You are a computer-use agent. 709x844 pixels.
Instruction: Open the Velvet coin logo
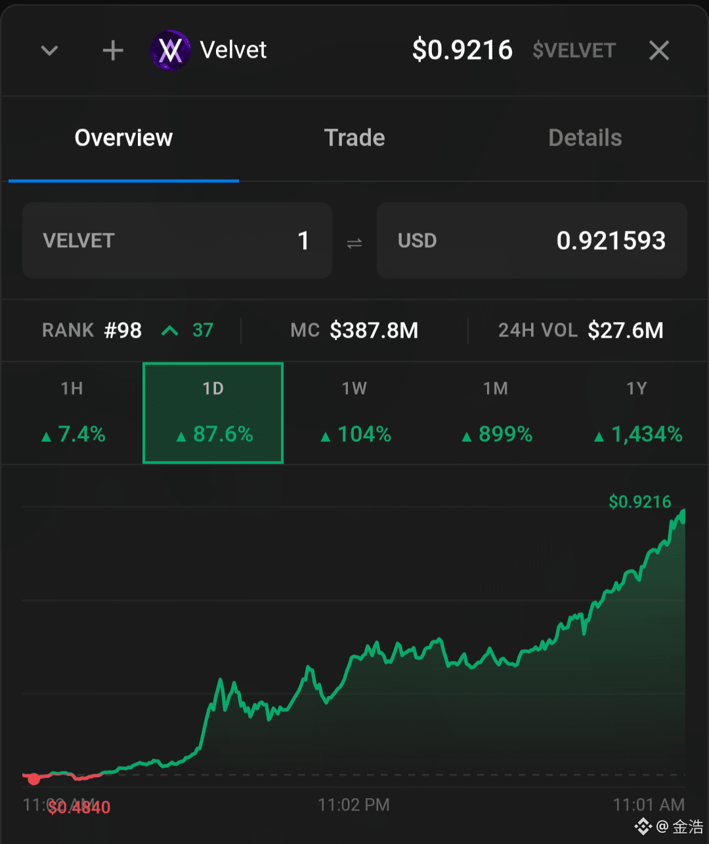(x=170, y=50)
